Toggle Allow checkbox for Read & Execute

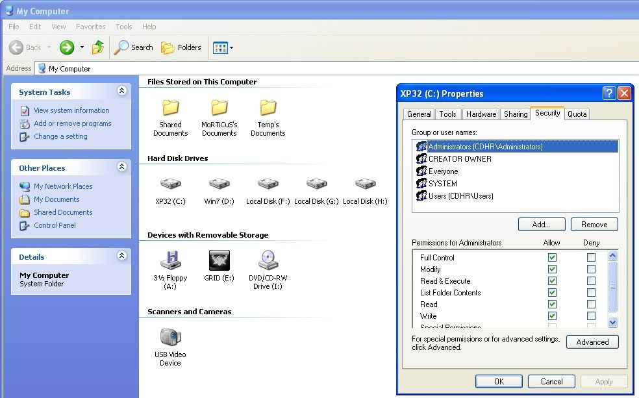point(552,280)
